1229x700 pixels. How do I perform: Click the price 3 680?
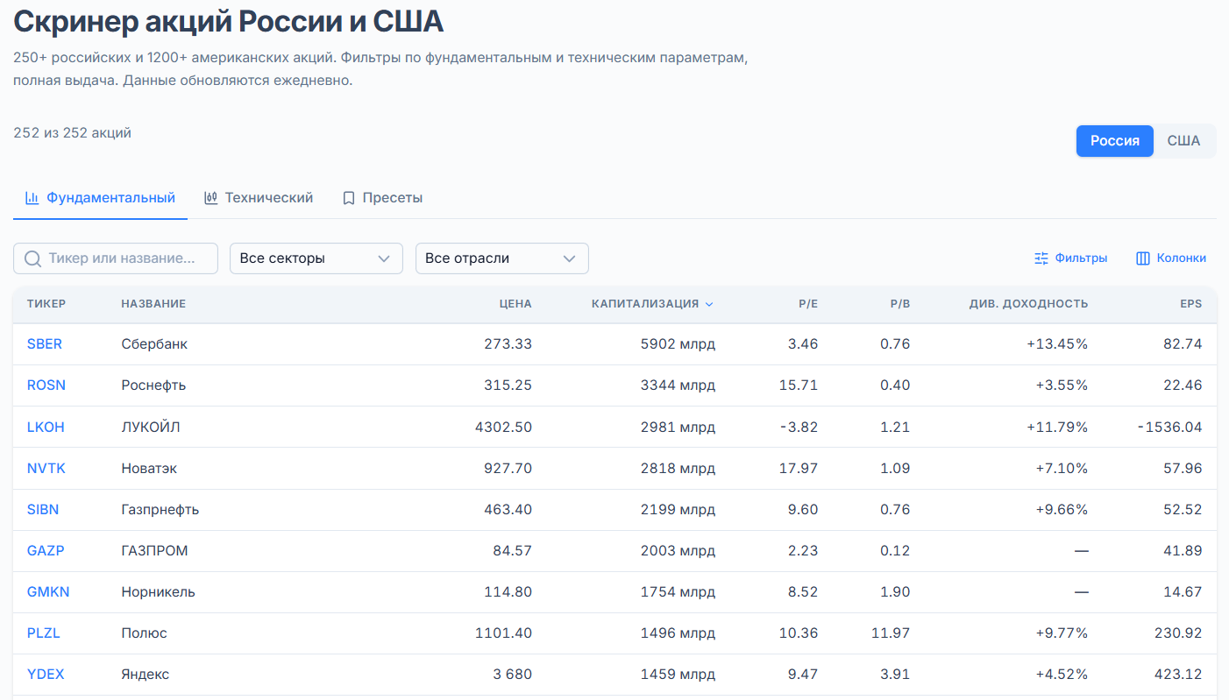point(511,675)
